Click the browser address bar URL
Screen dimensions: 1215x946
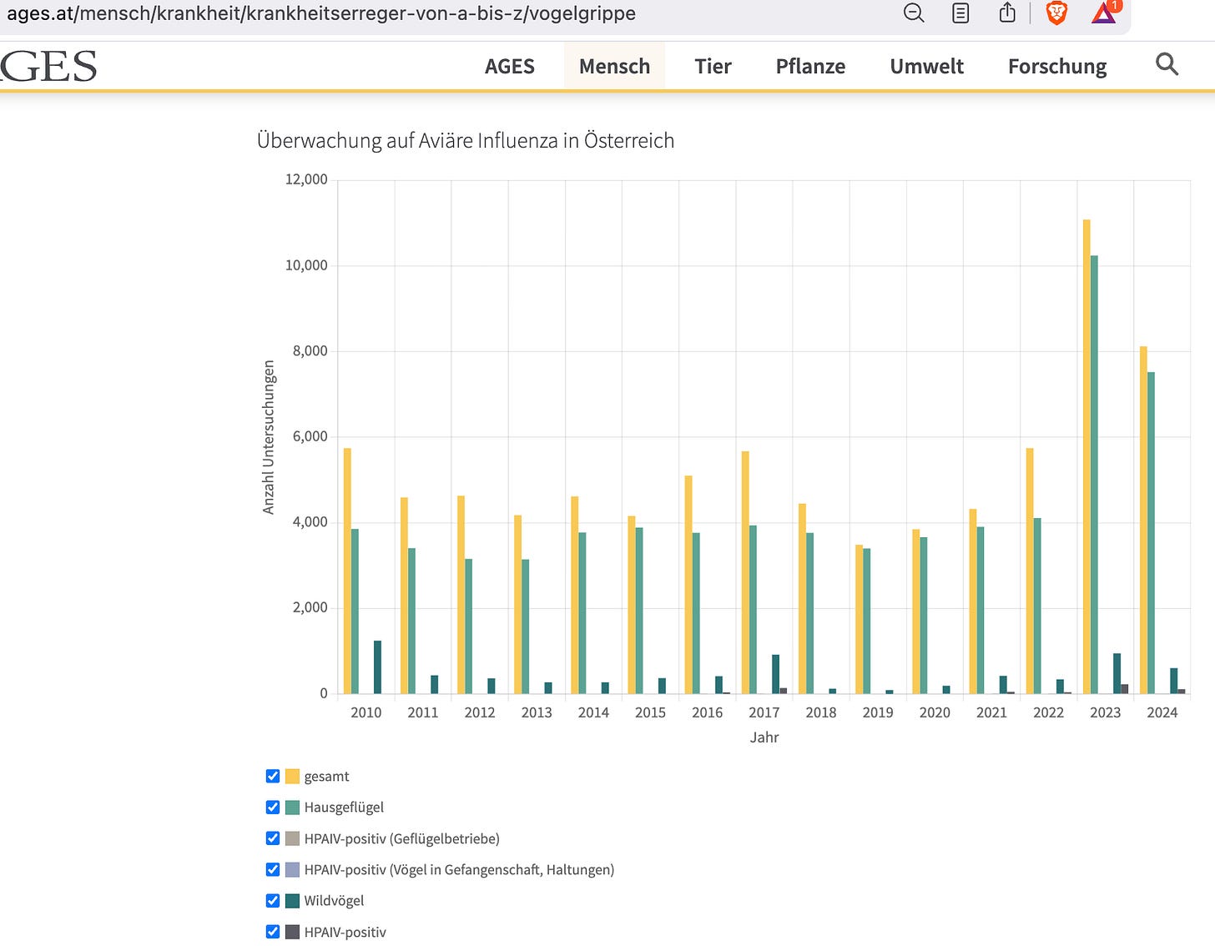pyautogui.click(x=321, y=13)
